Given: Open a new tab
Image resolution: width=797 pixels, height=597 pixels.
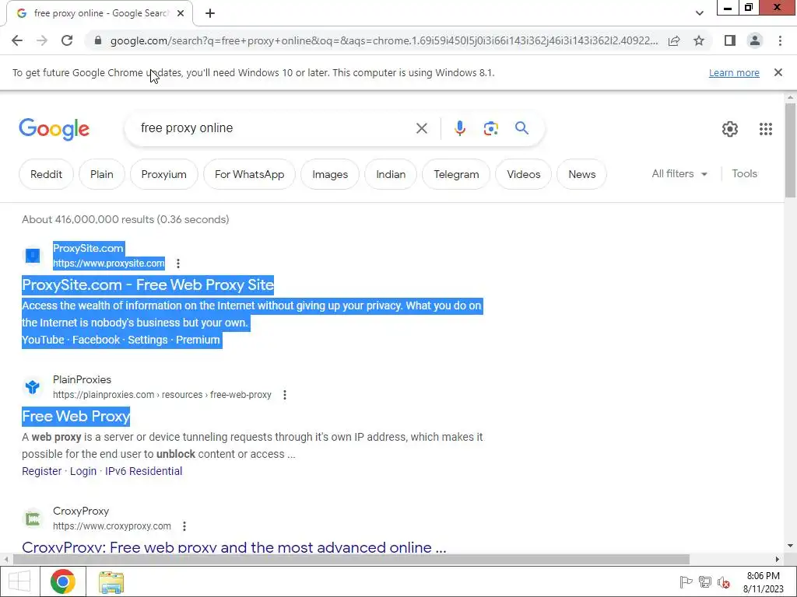Looking at the screenshot, I should click(210, 13).
